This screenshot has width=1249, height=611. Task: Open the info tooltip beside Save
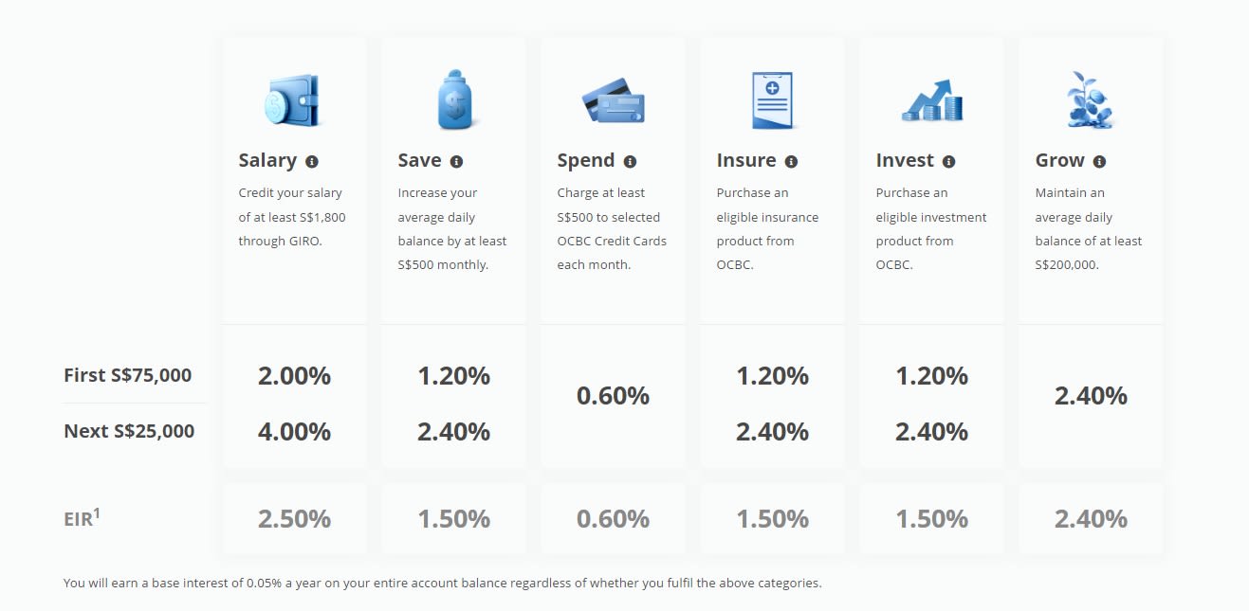pyautogui.click(x=456, y=162)
